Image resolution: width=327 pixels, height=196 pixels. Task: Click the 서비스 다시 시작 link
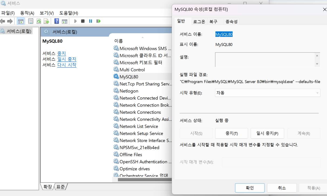[67, 65]
